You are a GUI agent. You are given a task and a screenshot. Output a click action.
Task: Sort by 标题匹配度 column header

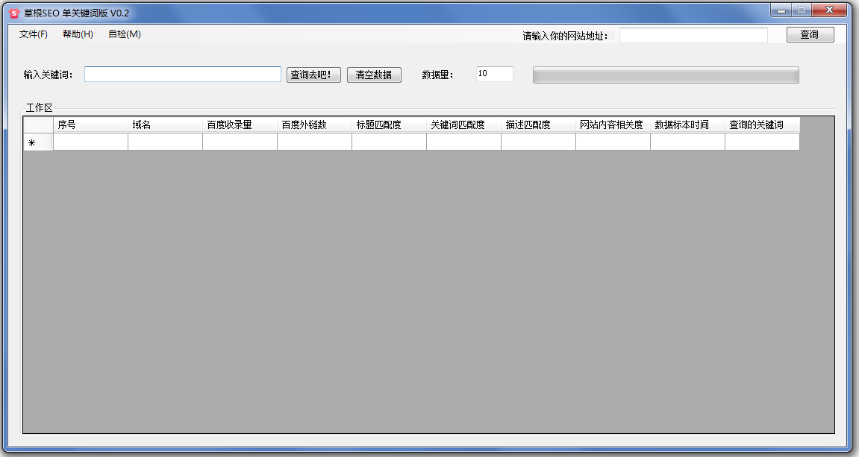coord(388,125)
